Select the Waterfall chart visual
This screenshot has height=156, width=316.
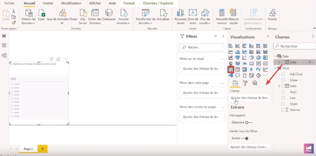(231, 58)
